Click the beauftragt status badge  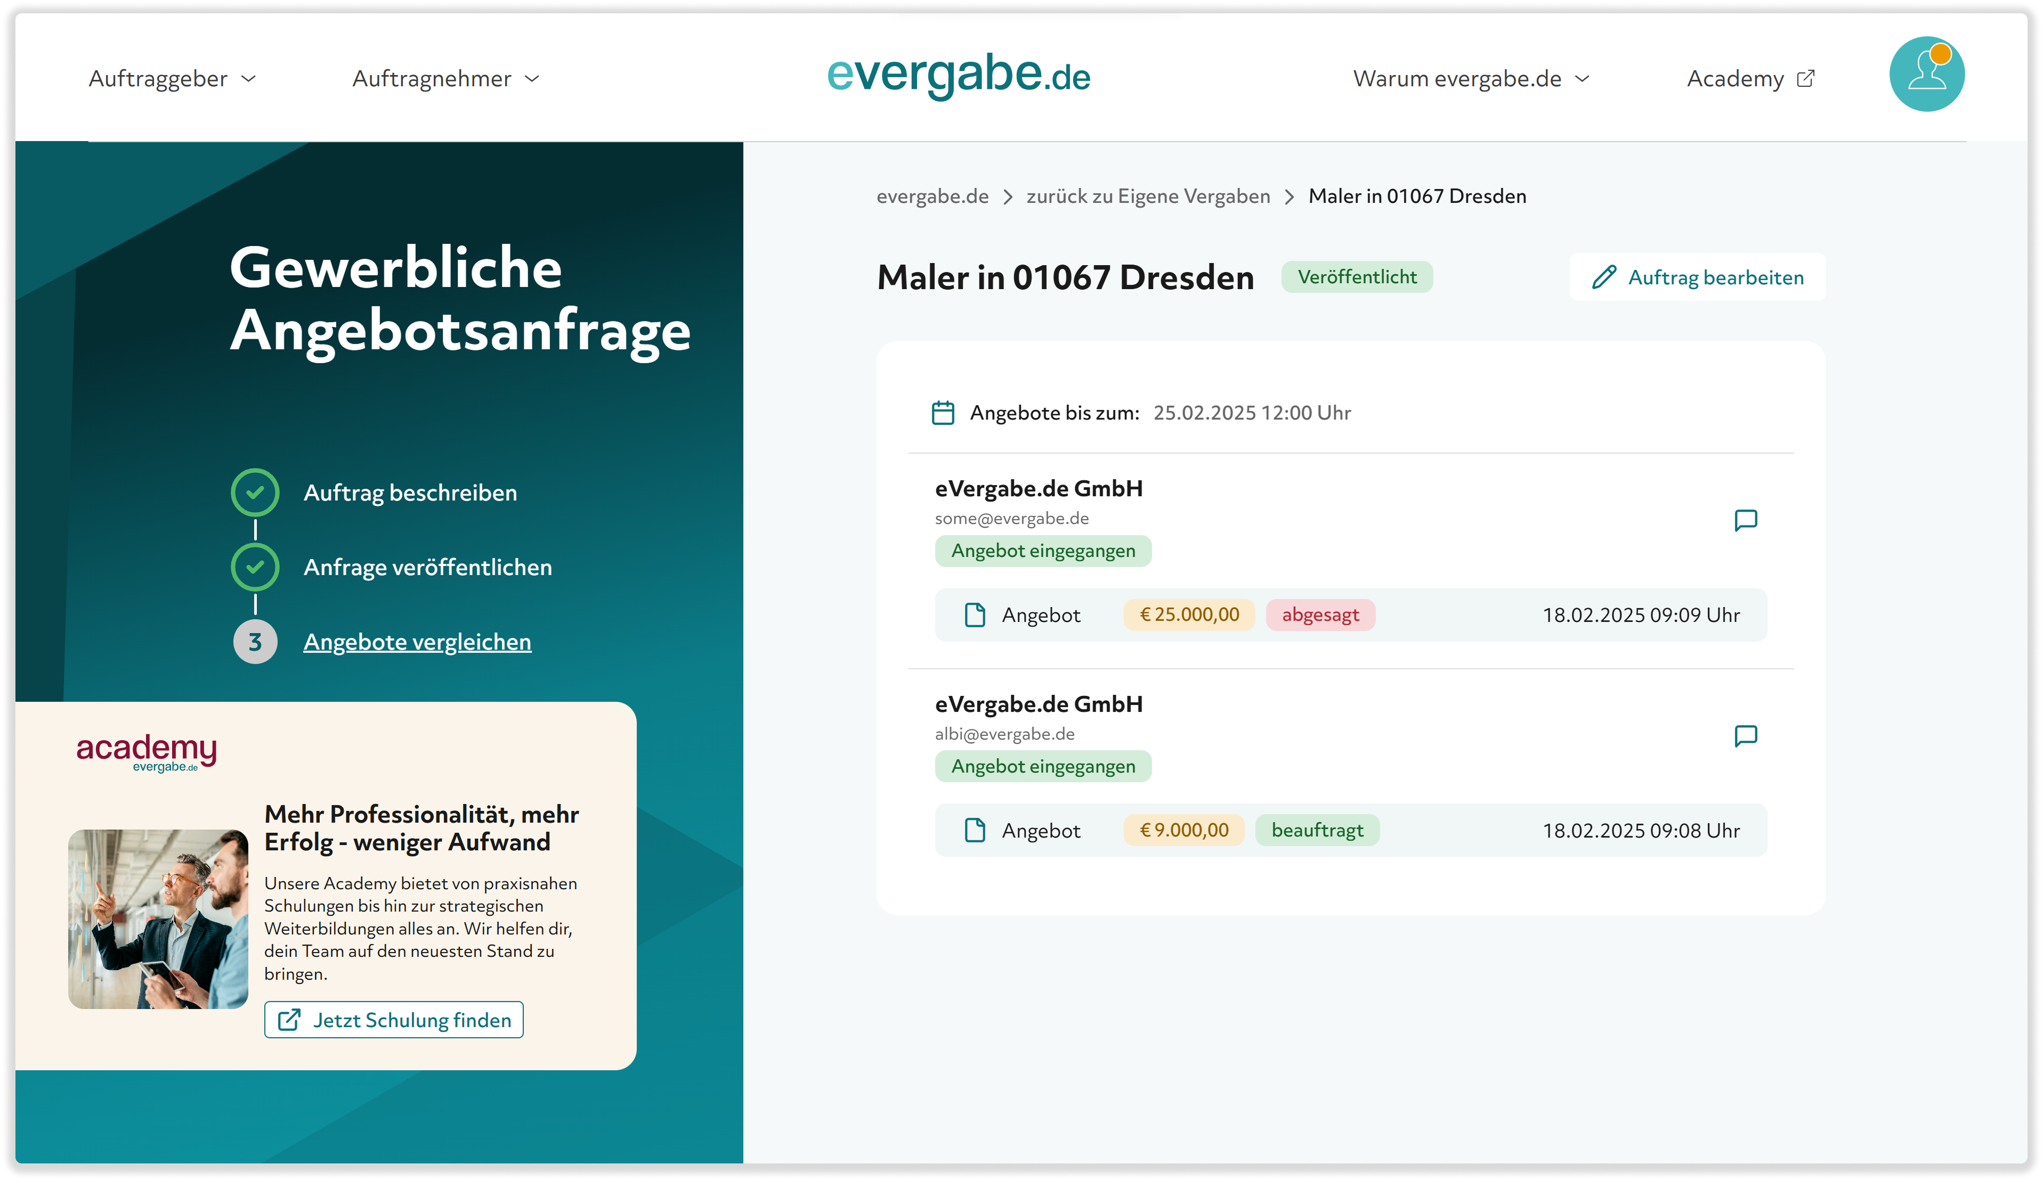point(1317,830)
